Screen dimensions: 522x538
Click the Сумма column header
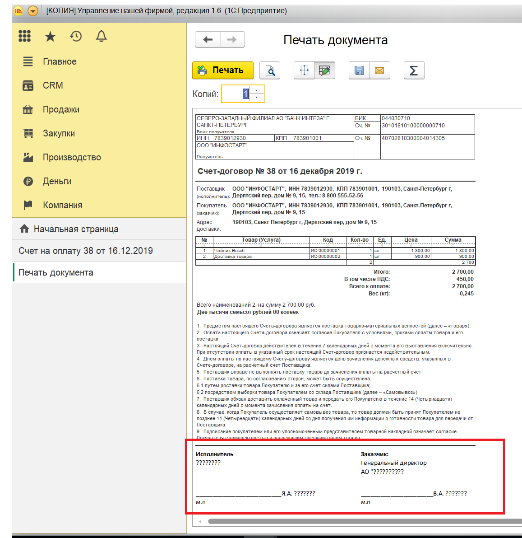(453, 240)
